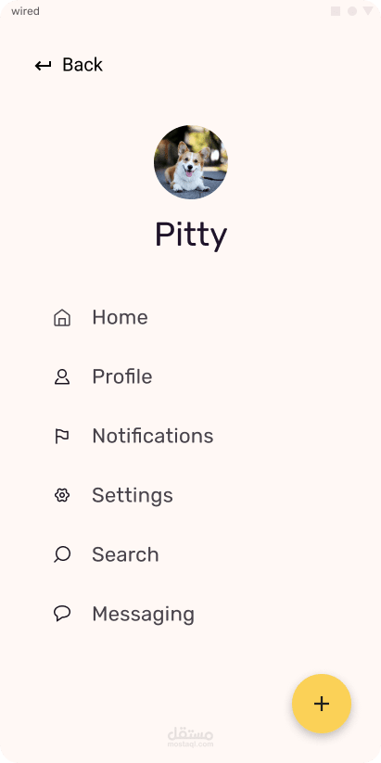The height and width of the screenshot is (763, 381).
Task: Click the gear icon beside Settings
Action: [62, 495]
